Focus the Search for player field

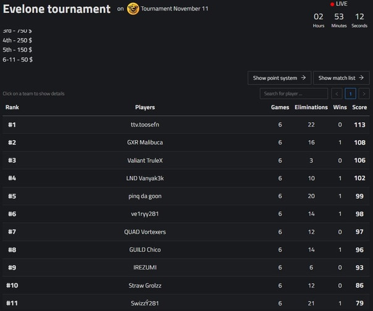294,94
